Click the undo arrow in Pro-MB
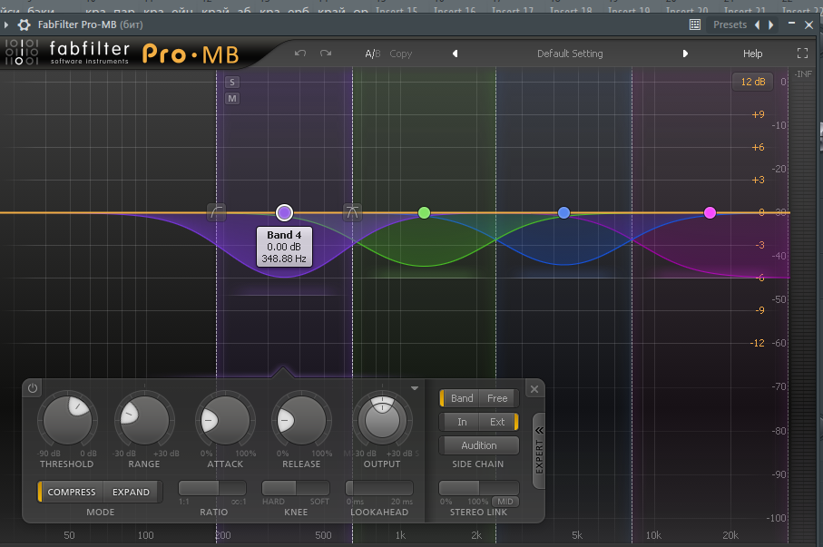 tap(300, 53)
